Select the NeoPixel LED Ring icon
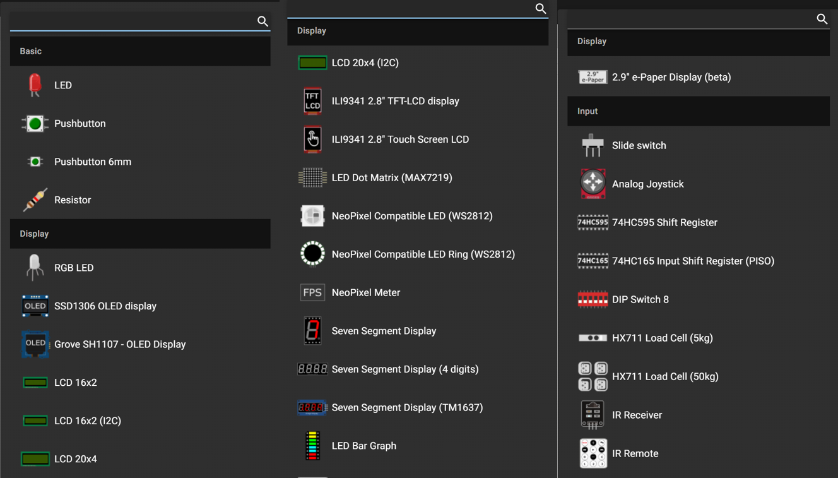The height and width of the screenshot is (478, 838). click(312, 254)
